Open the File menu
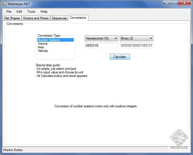193x155 pixels. (x=9, y=12)
